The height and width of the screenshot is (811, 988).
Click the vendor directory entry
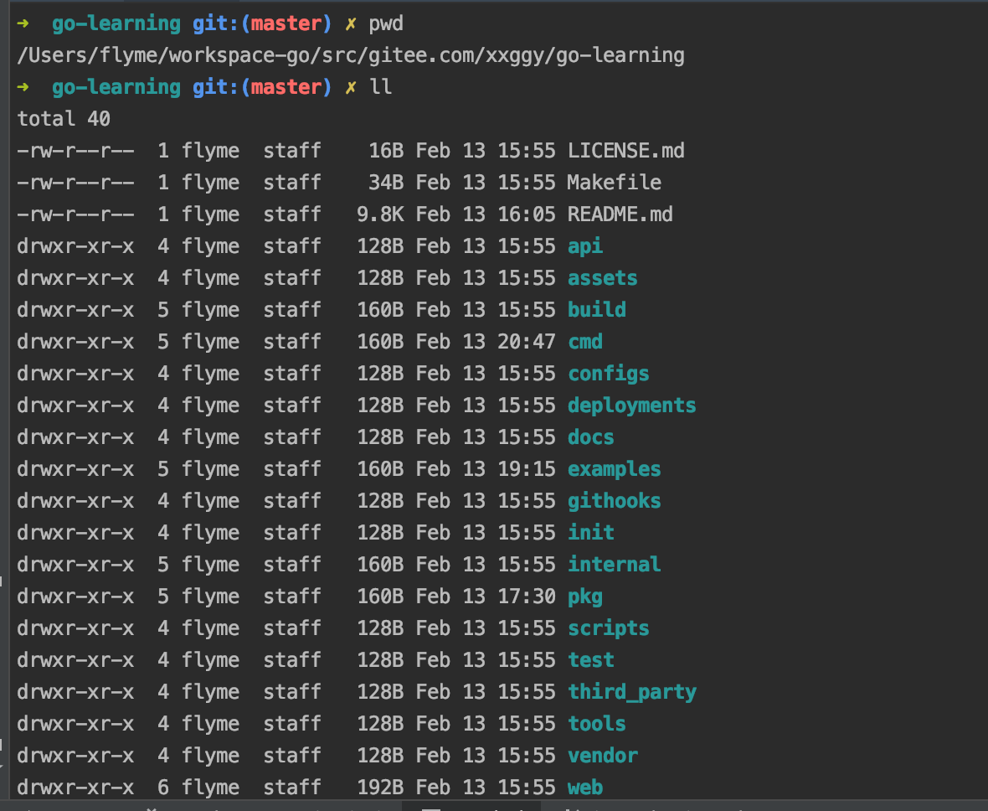coord(602,755)
